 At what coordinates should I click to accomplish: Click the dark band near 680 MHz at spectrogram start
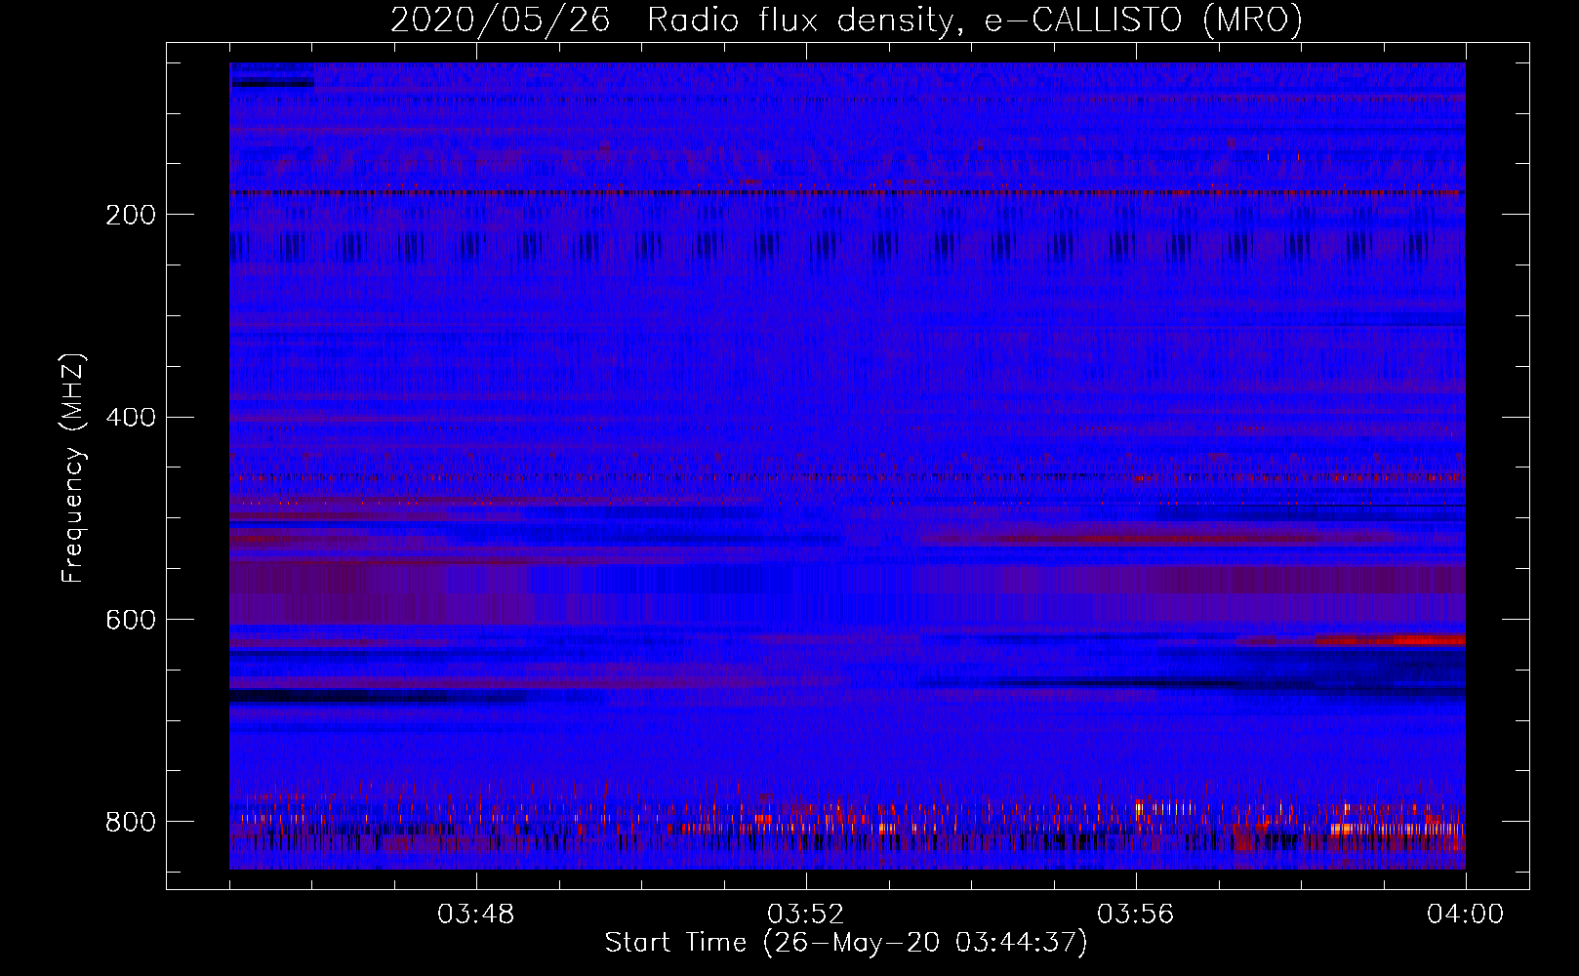pos(376,697)
